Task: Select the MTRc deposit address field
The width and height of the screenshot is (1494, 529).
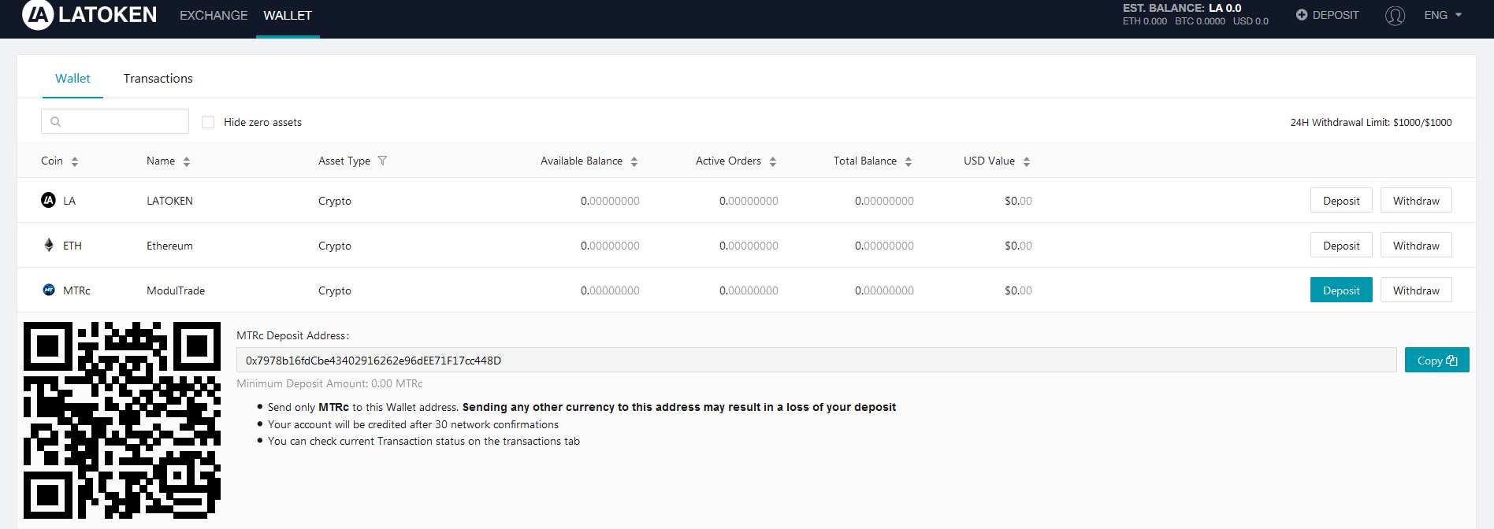Action: 816,360
